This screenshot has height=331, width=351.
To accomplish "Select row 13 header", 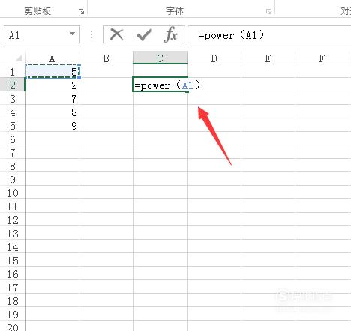I will [12, 234].
